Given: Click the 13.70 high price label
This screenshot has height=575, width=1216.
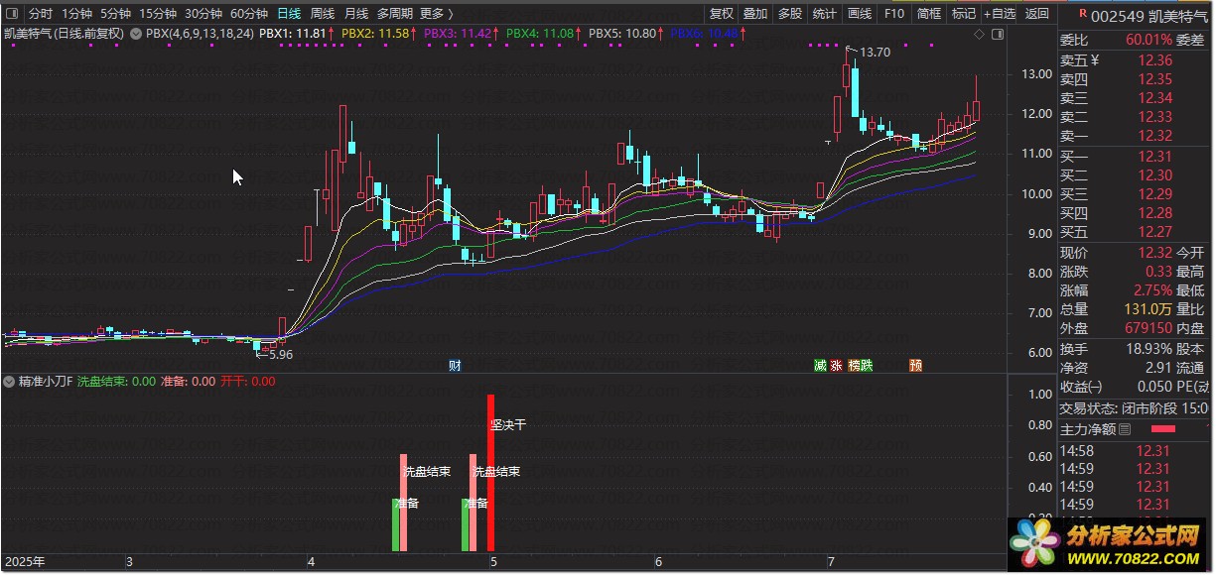Looking at the screenshot, I should coord(875,52).
